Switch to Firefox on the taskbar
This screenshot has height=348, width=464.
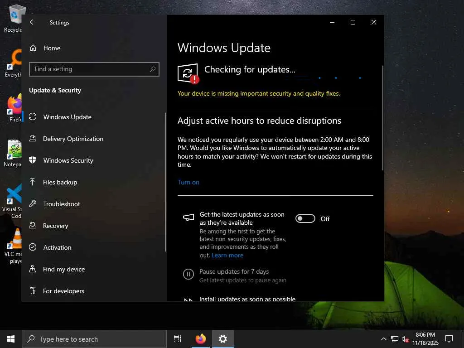click(x=201, y=339)
